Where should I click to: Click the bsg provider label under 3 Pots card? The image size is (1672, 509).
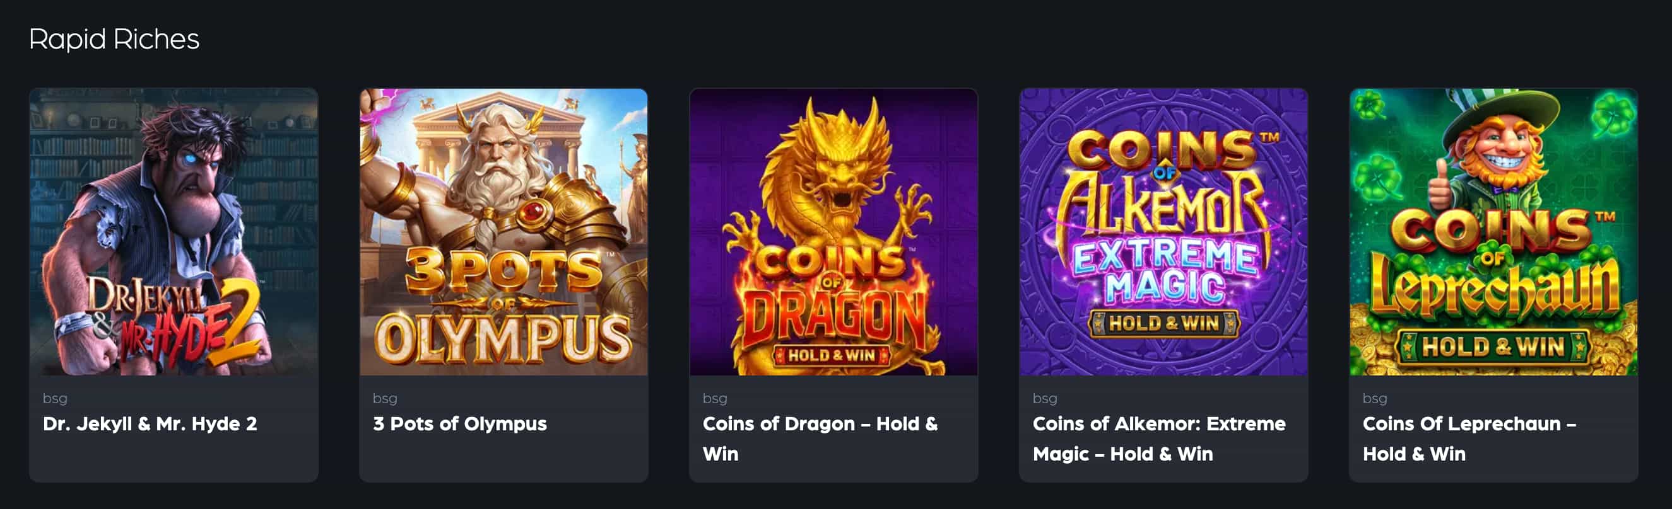pyautogui.click(x=385, y=398)
